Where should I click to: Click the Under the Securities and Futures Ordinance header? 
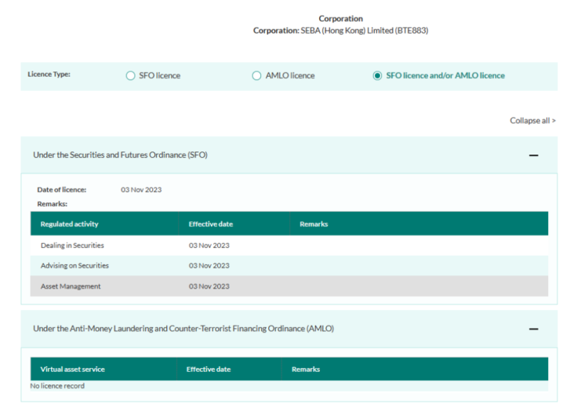120,155
